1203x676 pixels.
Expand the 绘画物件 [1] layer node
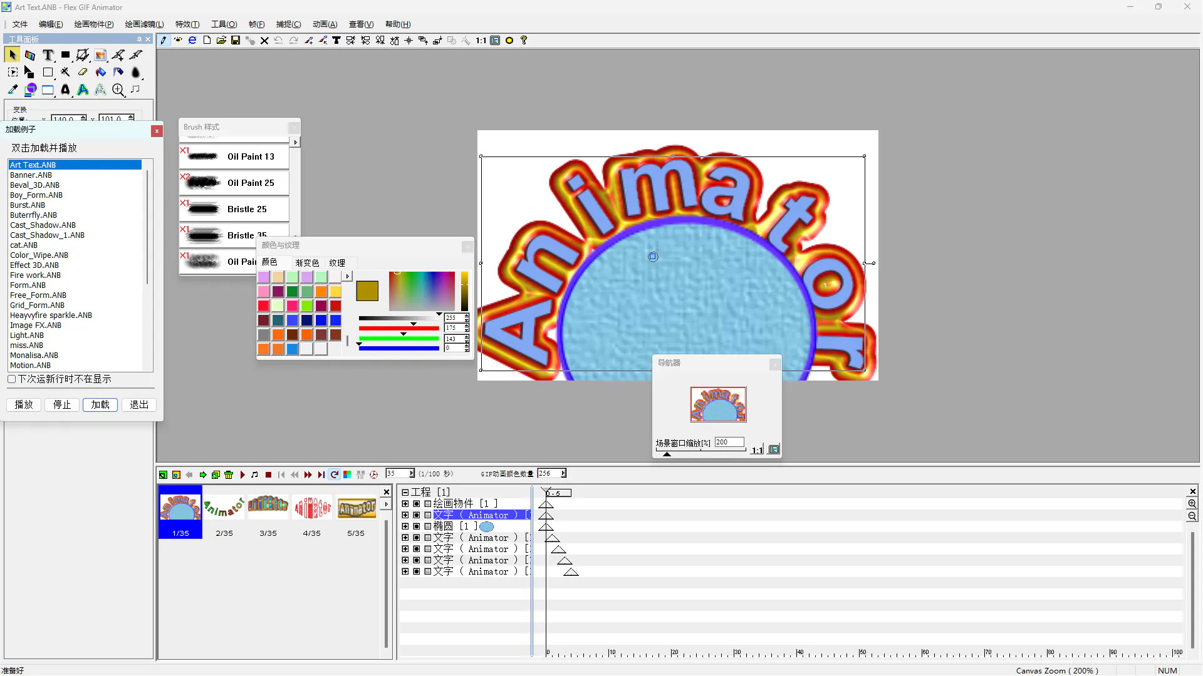[x=405, y=504]
